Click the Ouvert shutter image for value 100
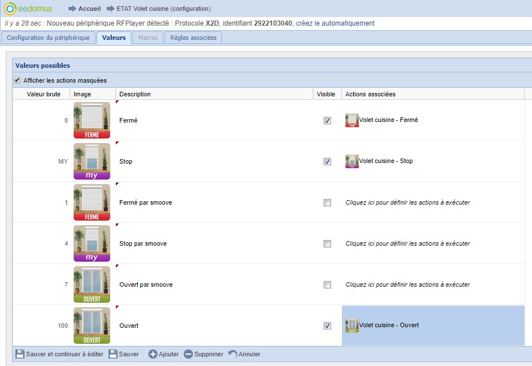 92,326
